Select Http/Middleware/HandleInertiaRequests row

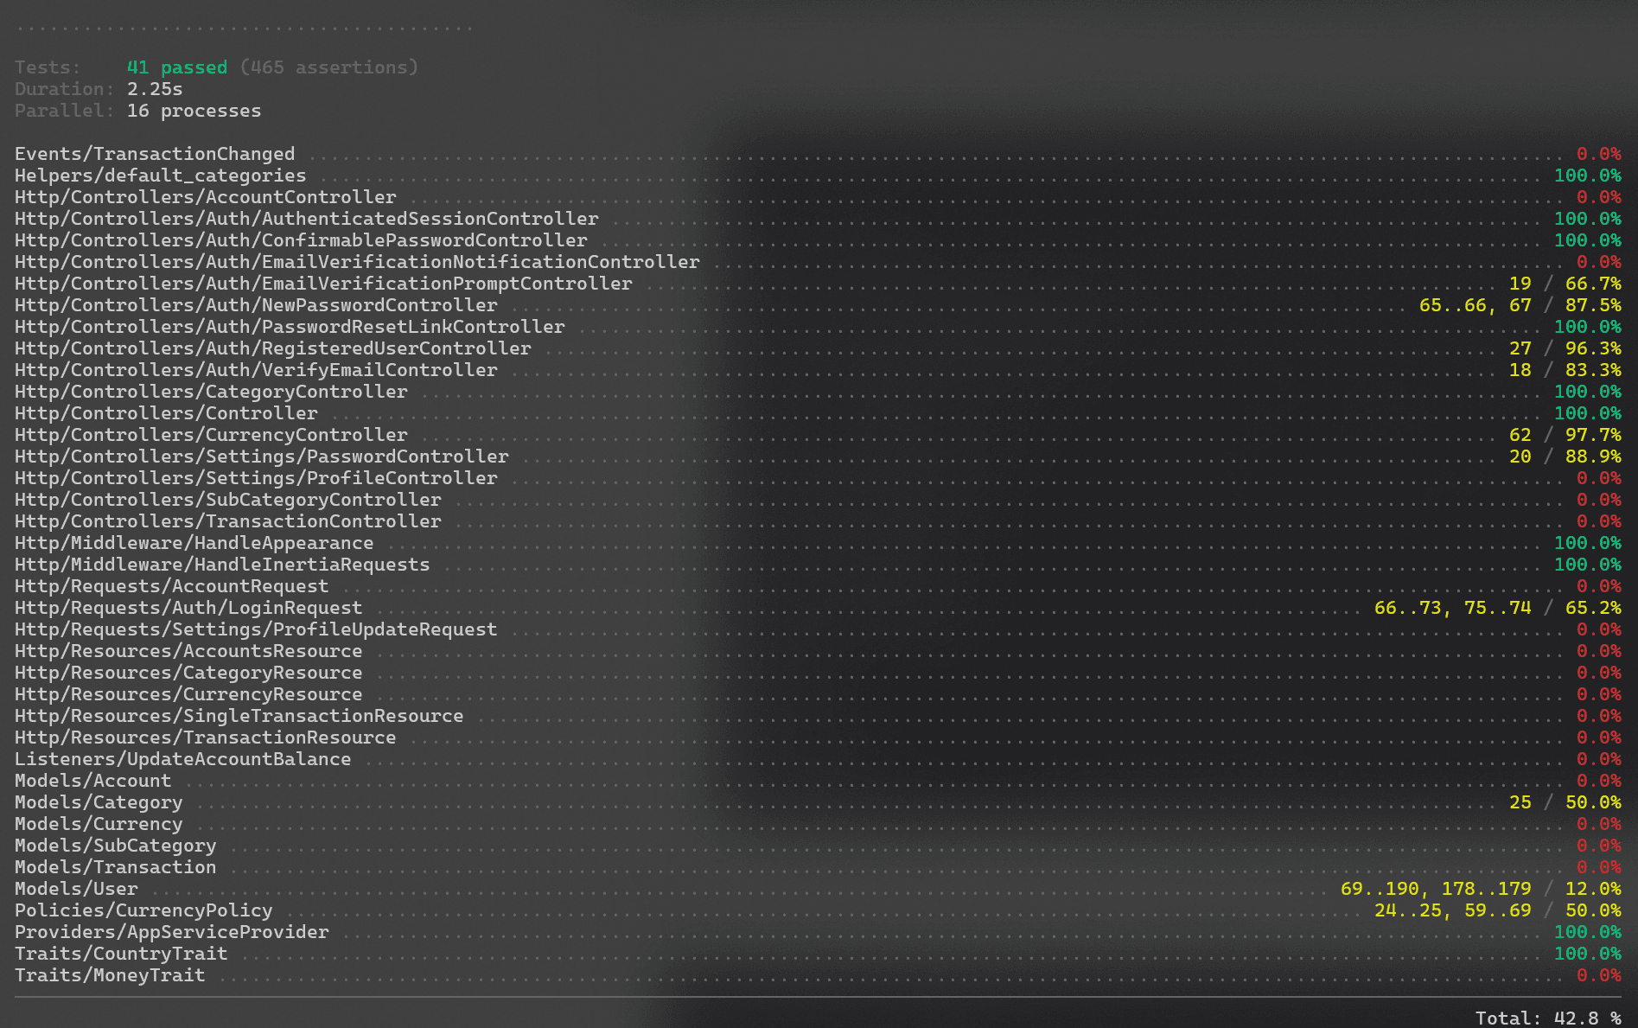click(x=221, y=564)
